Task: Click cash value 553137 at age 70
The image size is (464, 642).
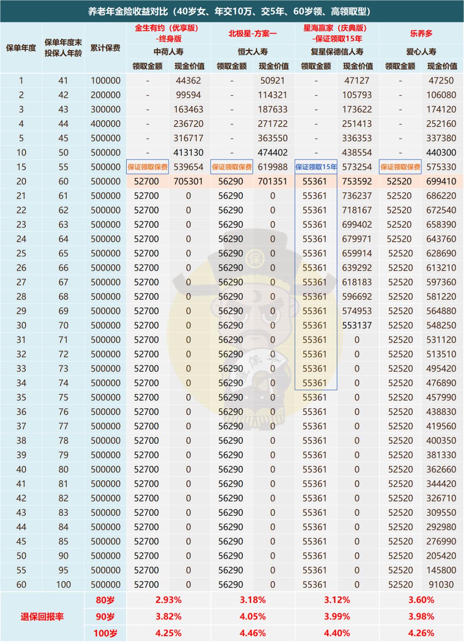Action: tap(357, 326)
